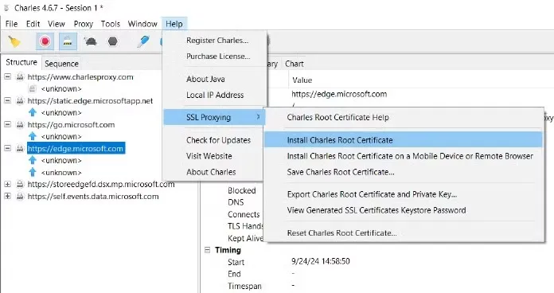Toggle the SSL Proxying toolbar icon
This screenshot has height=293, width=554.
[x=68, y=41]
